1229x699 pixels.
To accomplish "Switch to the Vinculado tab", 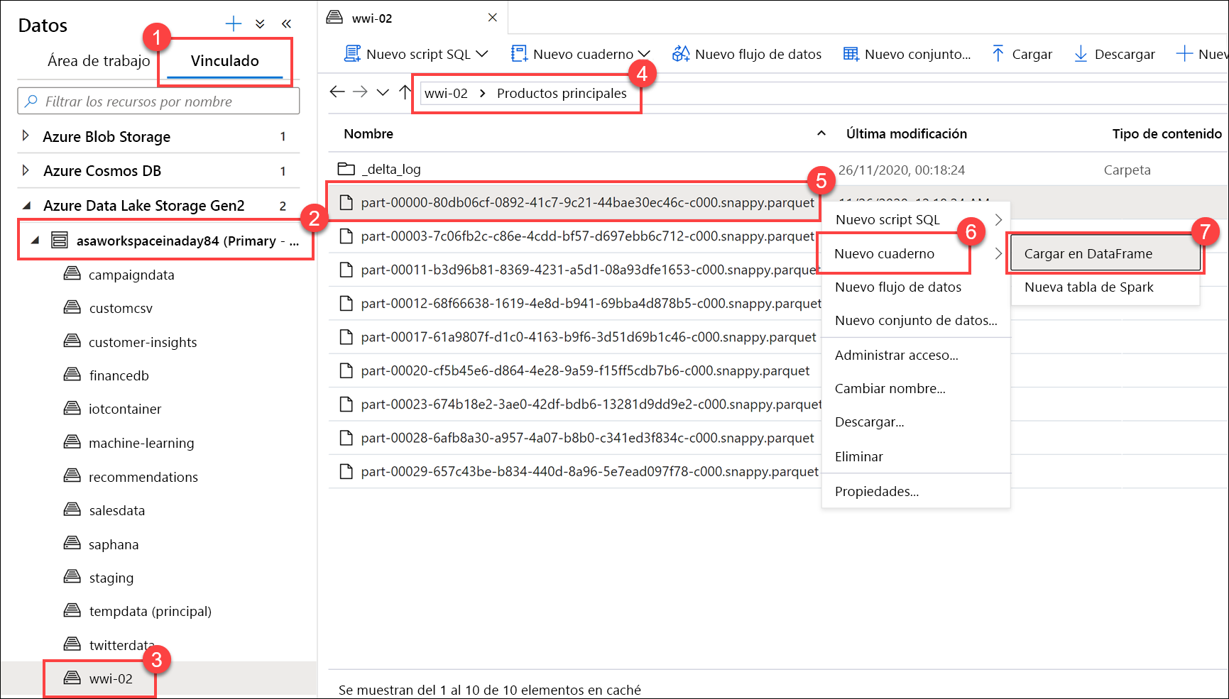I will (225, 61).
